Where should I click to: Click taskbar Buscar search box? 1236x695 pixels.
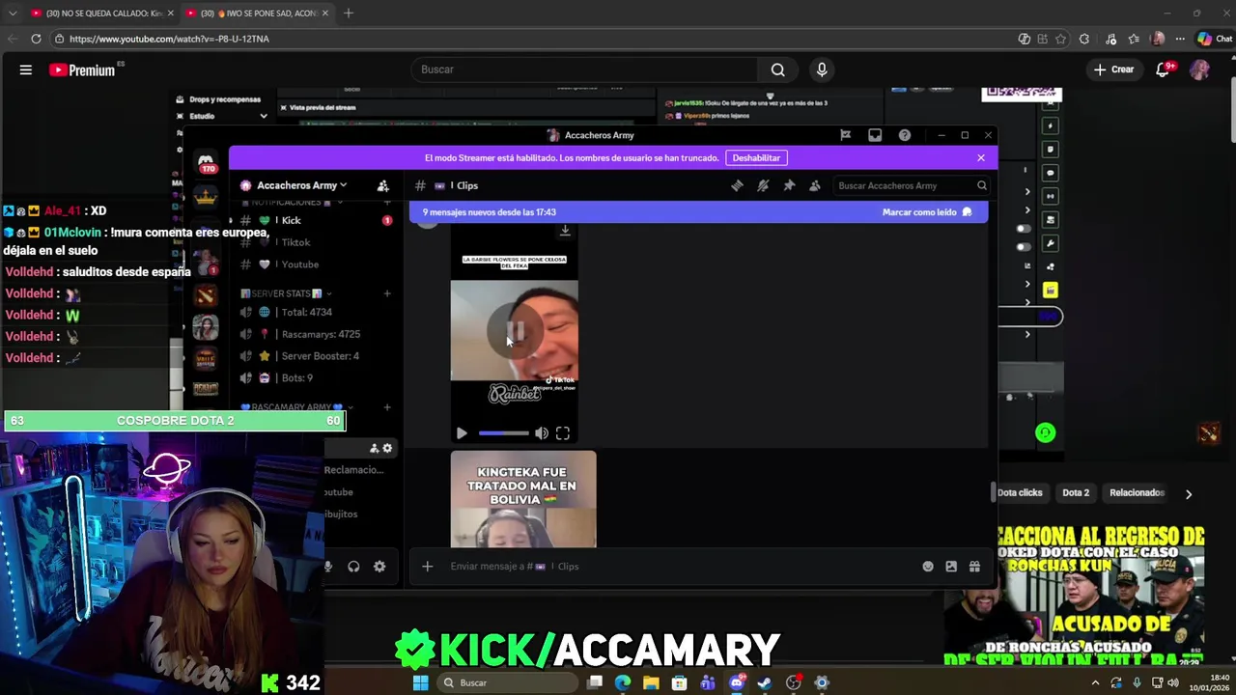[507, 682]
